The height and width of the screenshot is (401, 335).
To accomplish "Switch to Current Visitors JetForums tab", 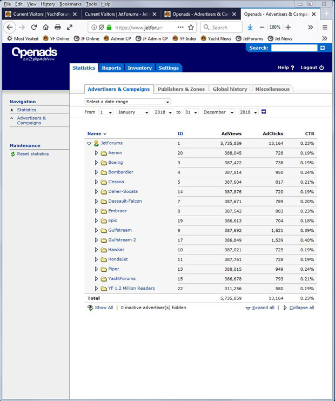I will 116,14.
